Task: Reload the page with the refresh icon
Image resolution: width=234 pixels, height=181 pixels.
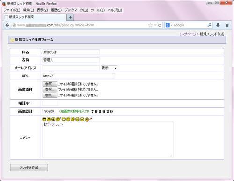Action: (x=160, y=25)
